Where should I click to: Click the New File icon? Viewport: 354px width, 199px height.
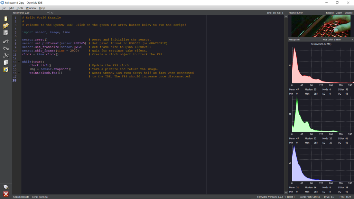coord(6,19)
